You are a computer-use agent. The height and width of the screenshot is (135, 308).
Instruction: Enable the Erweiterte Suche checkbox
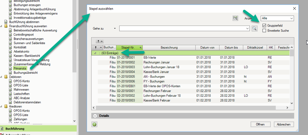click(264, 30)
